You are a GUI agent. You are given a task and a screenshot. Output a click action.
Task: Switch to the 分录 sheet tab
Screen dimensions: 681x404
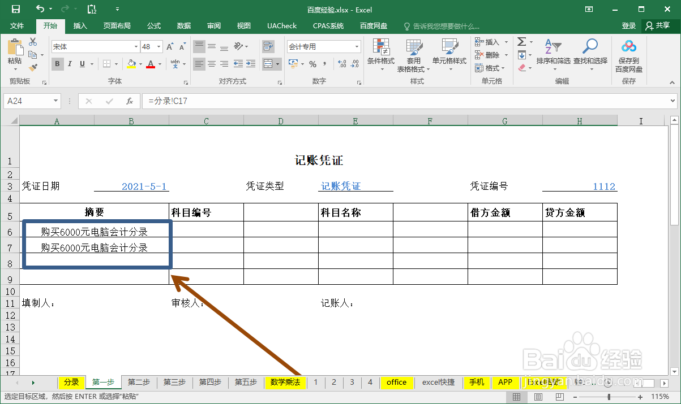tap(71, 383)
